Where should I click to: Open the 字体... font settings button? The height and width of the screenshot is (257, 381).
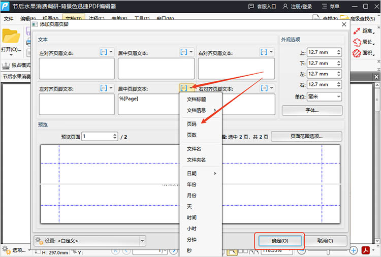coord(312,110)
